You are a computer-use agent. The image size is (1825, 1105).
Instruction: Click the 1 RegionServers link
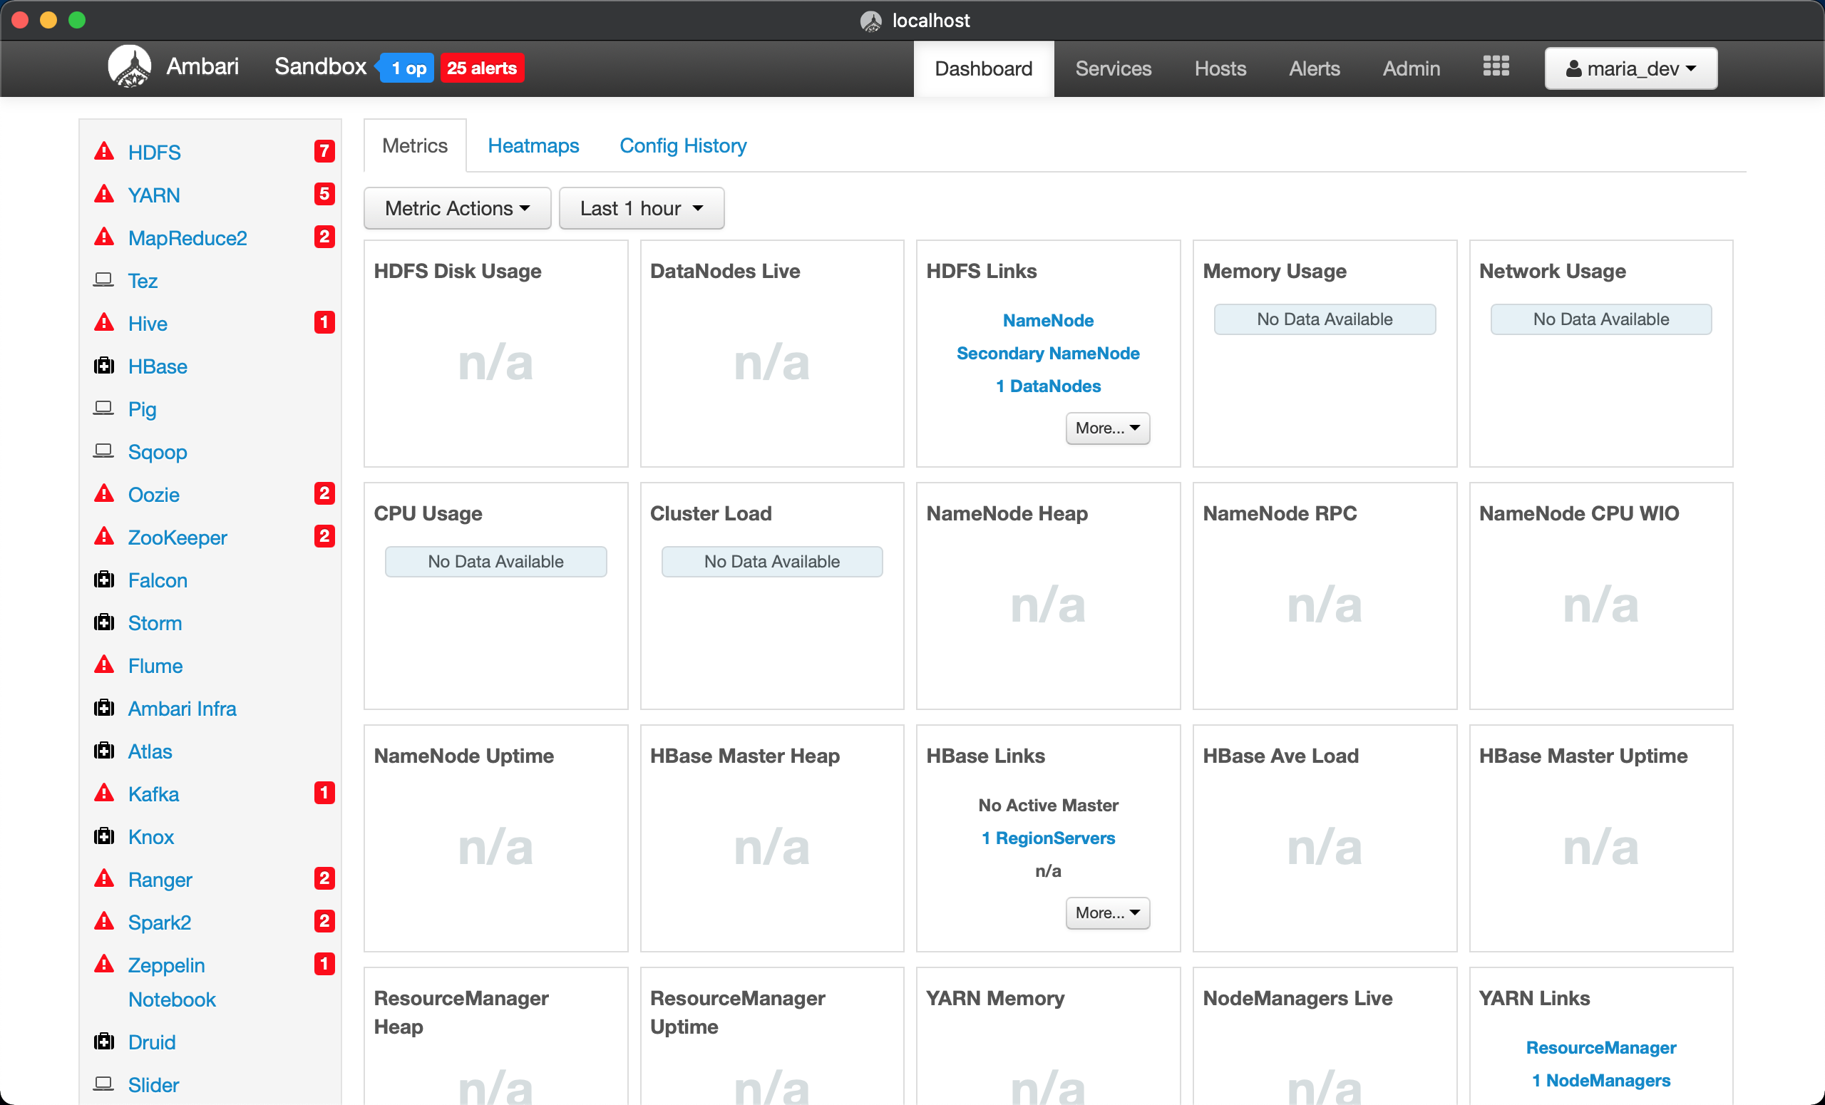coord(1047,838)
